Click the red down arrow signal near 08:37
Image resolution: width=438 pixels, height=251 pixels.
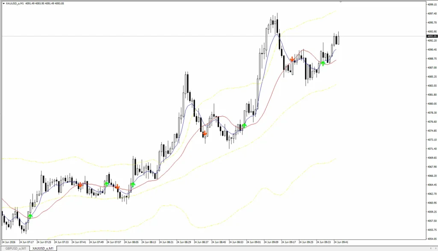point(205,133)
